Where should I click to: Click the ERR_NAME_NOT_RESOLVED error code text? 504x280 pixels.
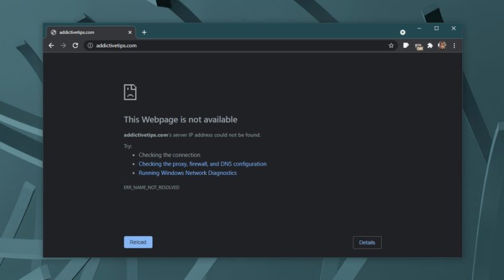(x=151, y=188)
